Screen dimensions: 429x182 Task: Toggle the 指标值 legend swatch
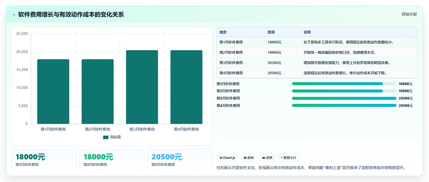coord(106,137)
